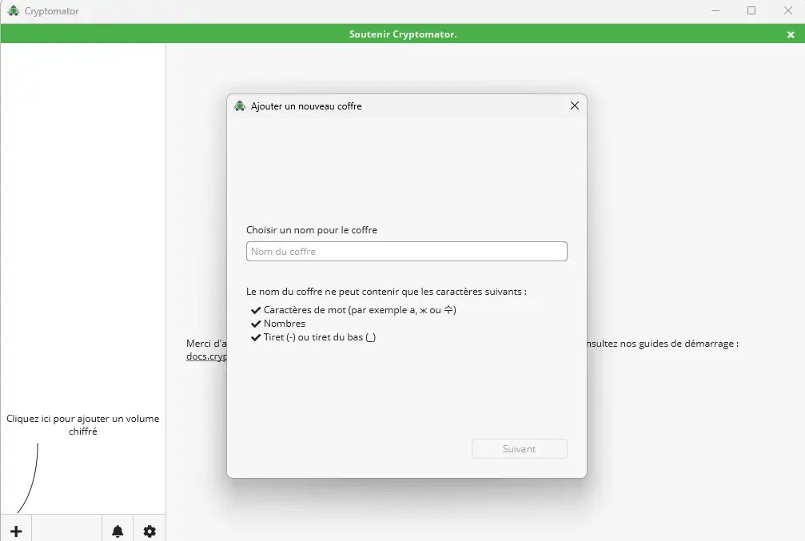
Task: Click the checkmark beside Tiret ou tiret du bas
Action: click(x=255, y=336)
